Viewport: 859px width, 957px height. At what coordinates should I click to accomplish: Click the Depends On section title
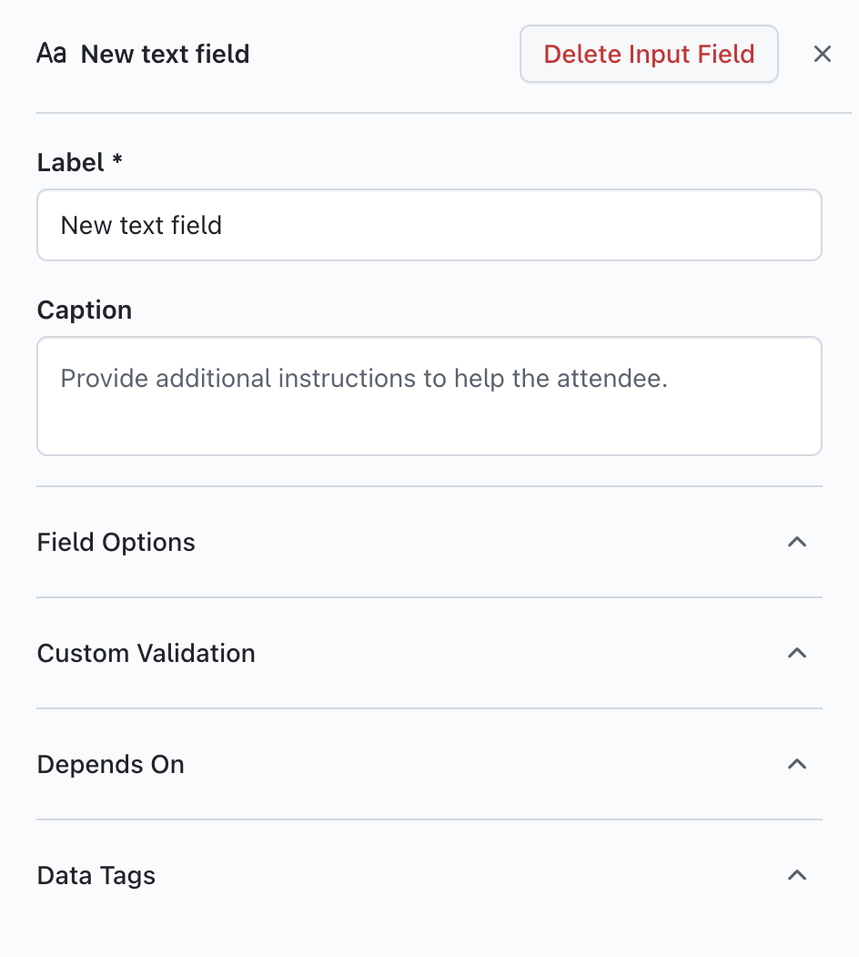[111, 765]
